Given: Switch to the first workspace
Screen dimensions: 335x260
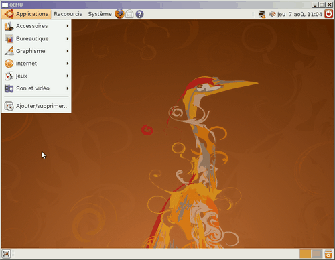Looking at the screenshot, I should tap(305, 254).
